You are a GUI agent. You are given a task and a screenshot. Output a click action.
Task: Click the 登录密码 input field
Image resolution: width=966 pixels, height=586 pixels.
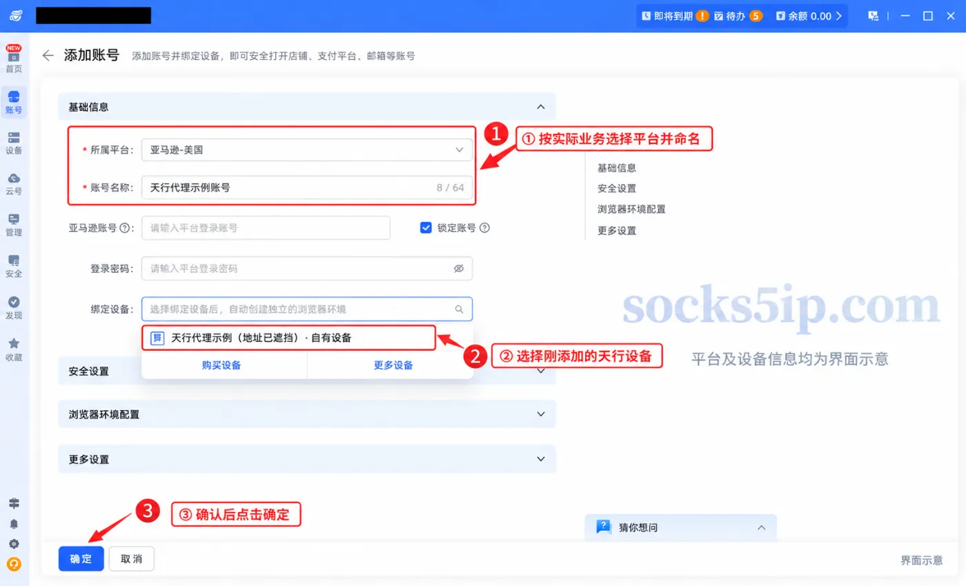(x=307, y=269)
